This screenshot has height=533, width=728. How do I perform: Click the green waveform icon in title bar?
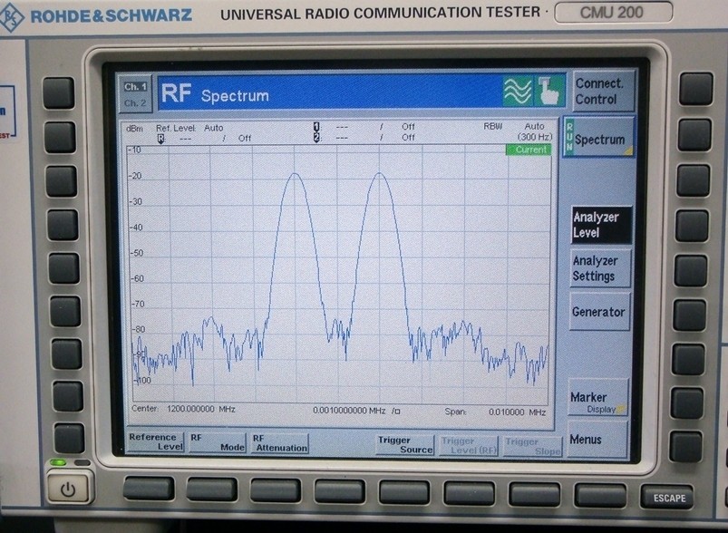[x=518, y=91]
